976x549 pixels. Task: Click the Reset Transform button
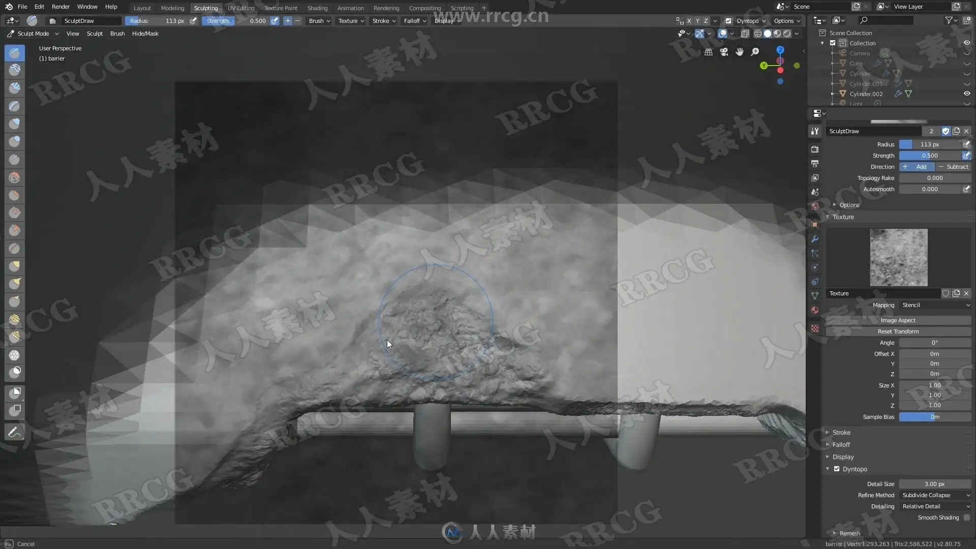(x=898, y=331)
